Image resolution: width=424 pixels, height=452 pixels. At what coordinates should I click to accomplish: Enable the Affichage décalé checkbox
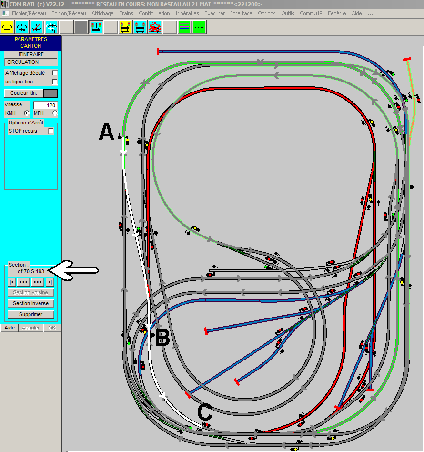(x=55, y=73)
